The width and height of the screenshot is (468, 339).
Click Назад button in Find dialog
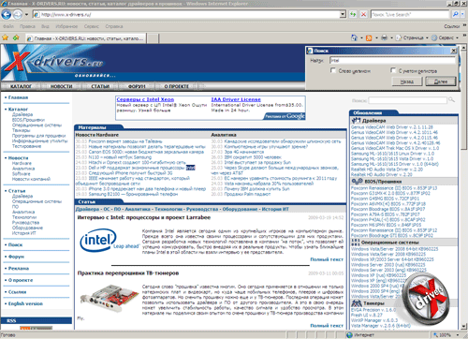pos(407,81)
